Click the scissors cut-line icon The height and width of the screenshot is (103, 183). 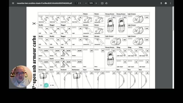point(34,23)
